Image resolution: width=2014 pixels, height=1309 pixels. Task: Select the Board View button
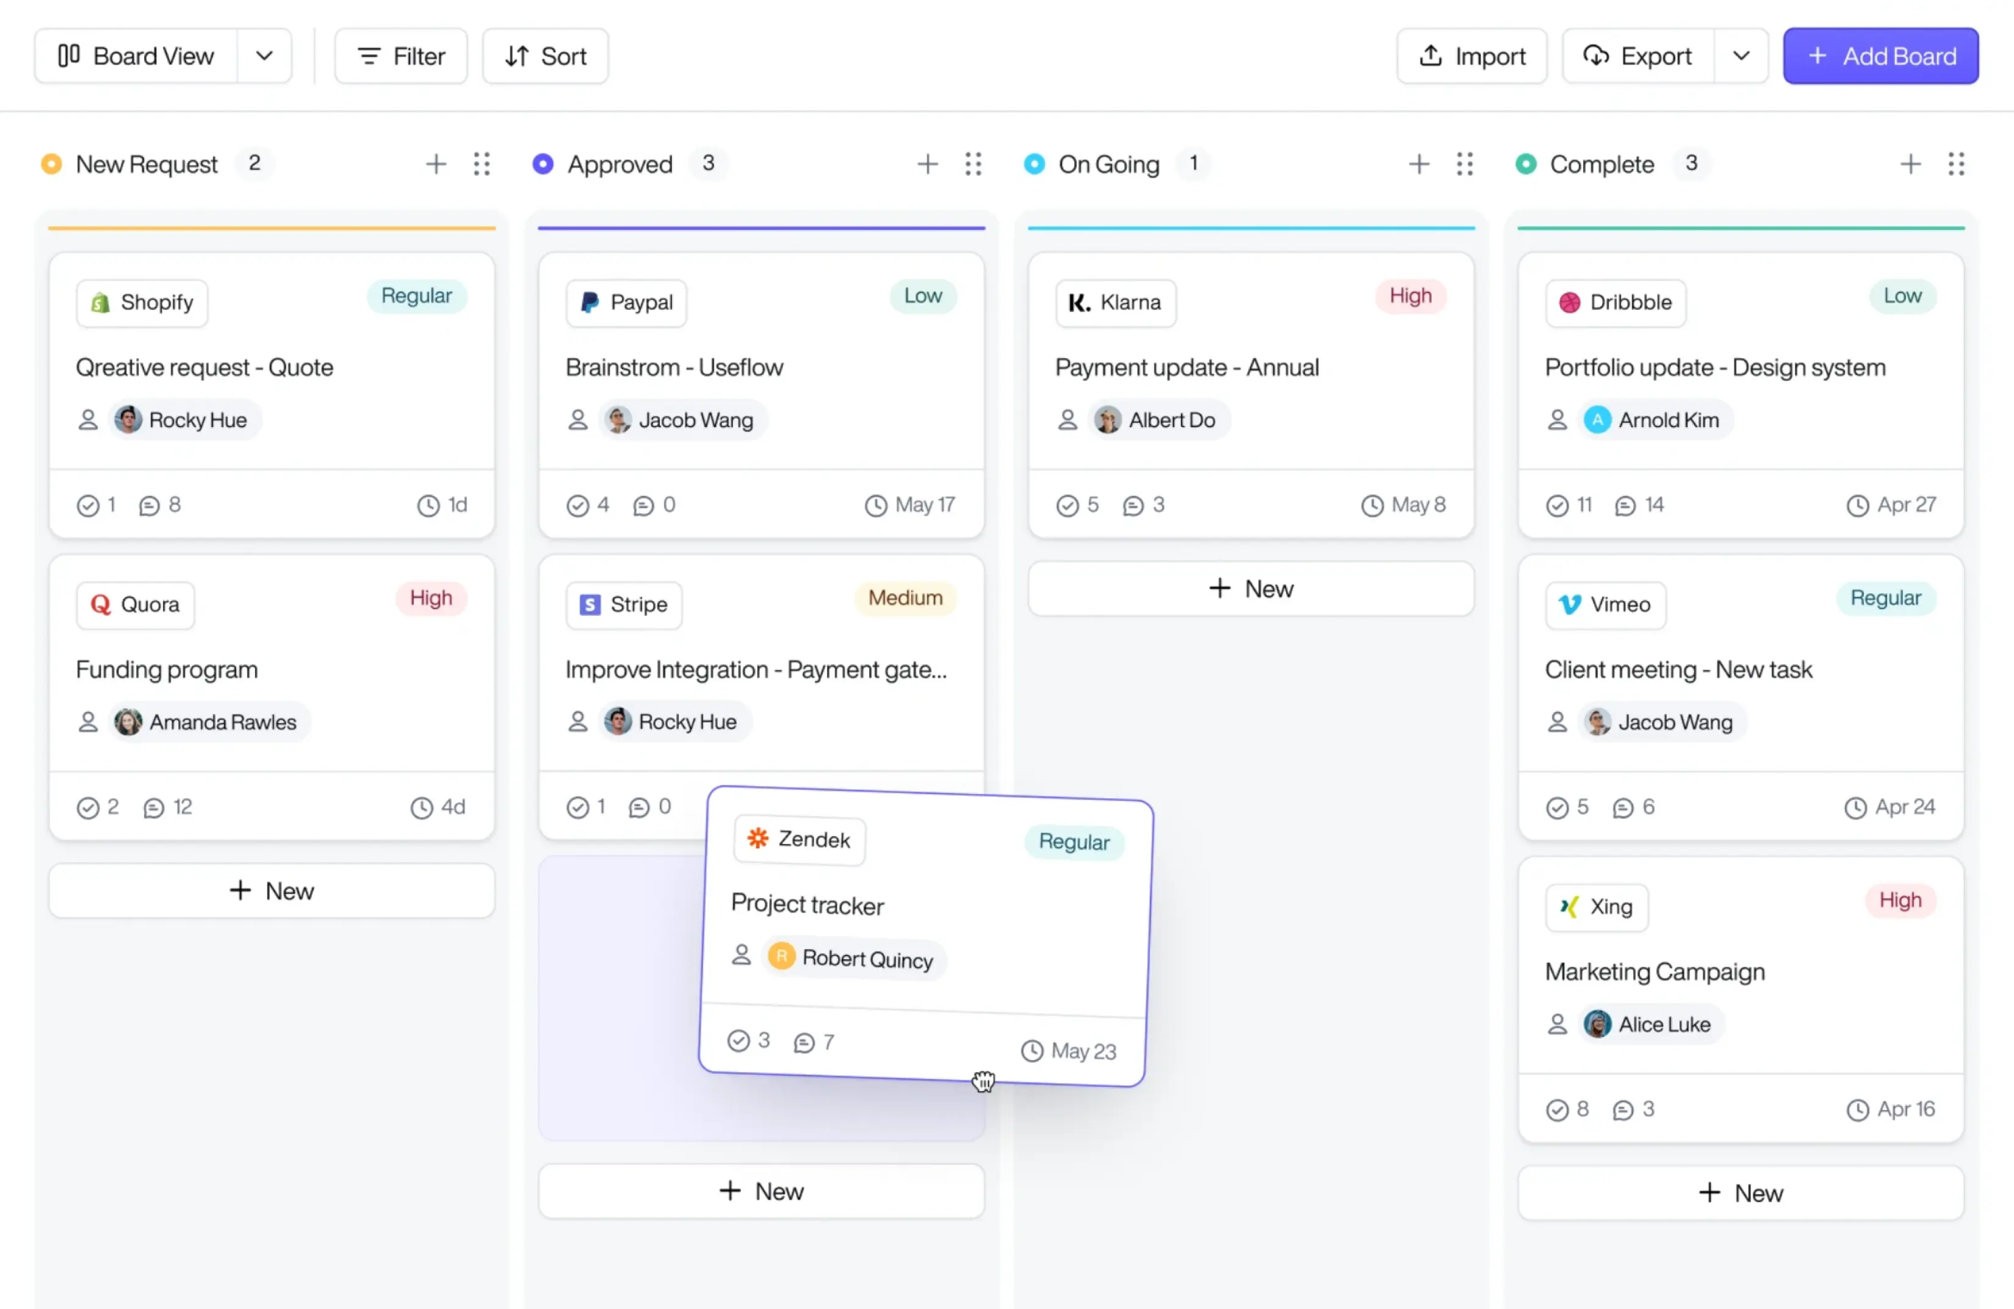click(136, 56)
